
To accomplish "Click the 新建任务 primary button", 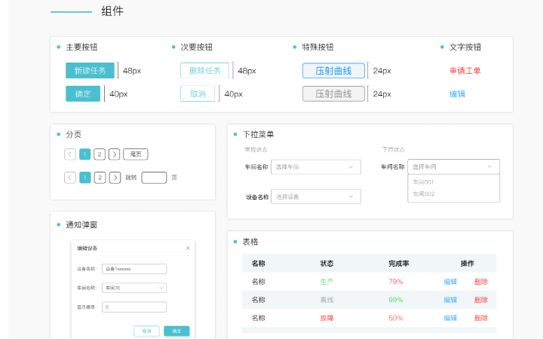I will tap(90, 71).
